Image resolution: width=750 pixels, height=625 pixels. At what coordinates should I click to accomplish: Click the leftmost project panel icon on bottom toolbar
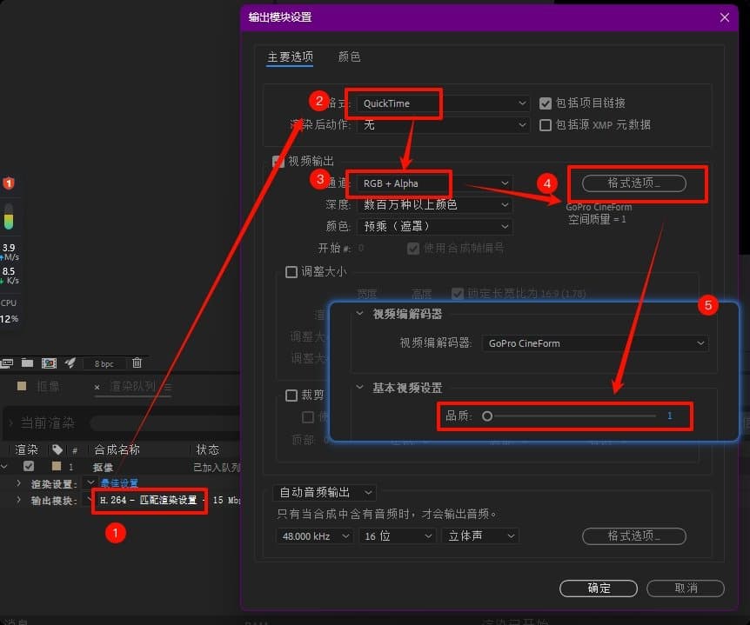[7, 362]
